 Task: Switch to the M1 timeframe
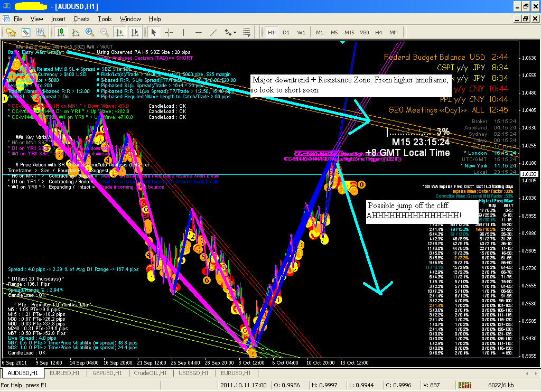[x=320, y=32]
